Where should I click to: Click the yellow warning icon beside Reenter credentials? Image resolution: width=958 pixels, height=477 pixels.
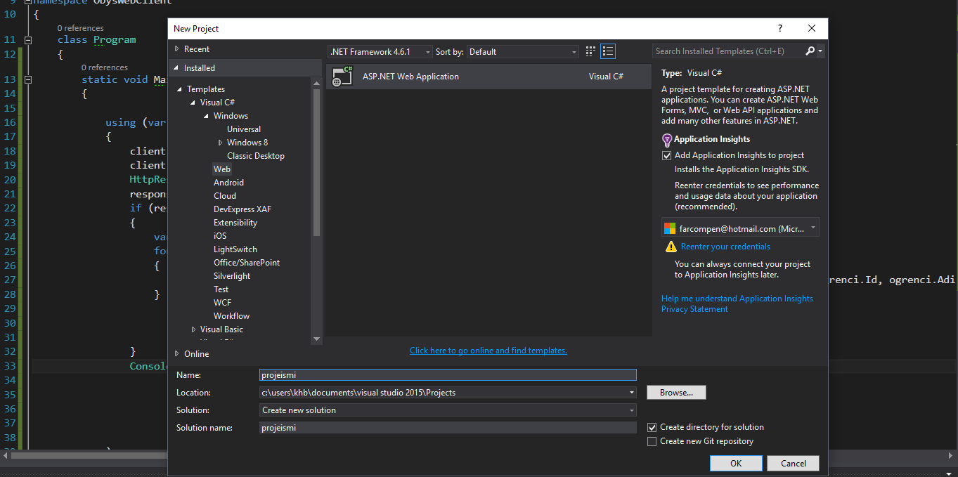(671, 247)
